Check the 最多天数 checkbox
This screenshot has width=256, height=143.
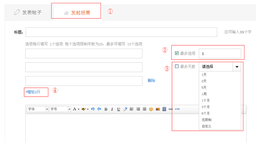pyautogui.click(x=177, y=66)
